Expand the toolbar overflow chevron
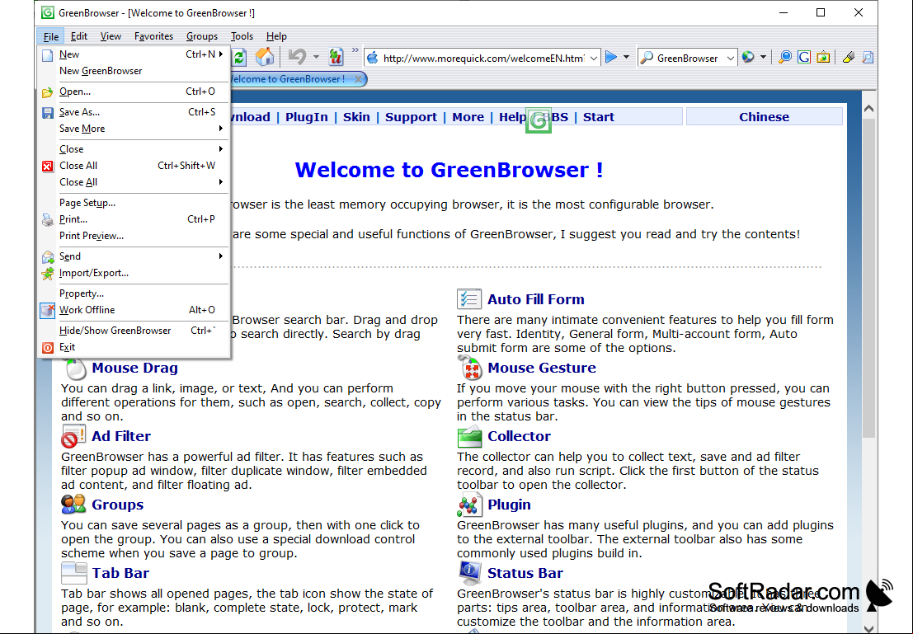913x634 pixels. point(355,50)
